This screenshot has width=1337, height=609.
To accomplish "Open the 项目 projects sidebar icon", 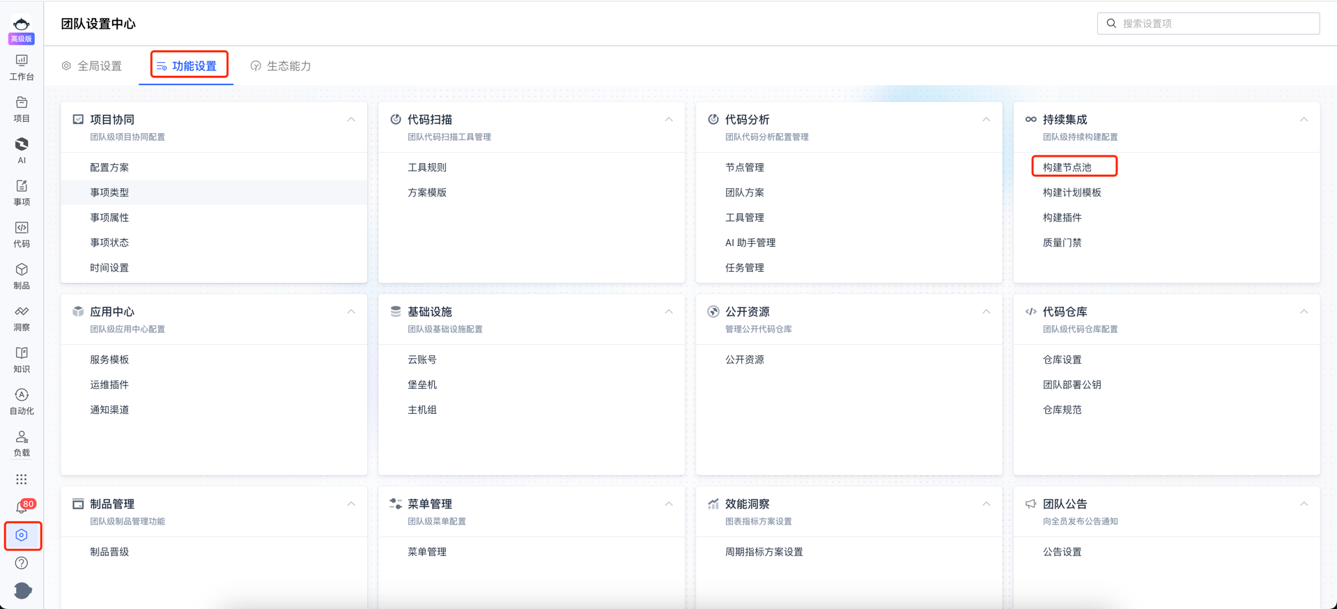I will [22, 109].
